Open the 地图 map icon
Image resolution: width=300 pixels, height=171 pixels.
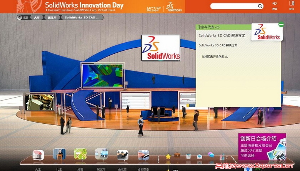pyautogui.click(x=80, y=154)
